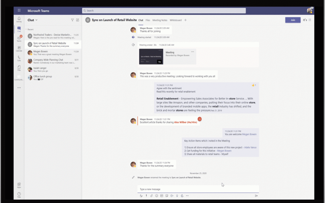Switch to the Whiteboard tab
The height and width of the screenshot is (203, 325).
point(175,20)
